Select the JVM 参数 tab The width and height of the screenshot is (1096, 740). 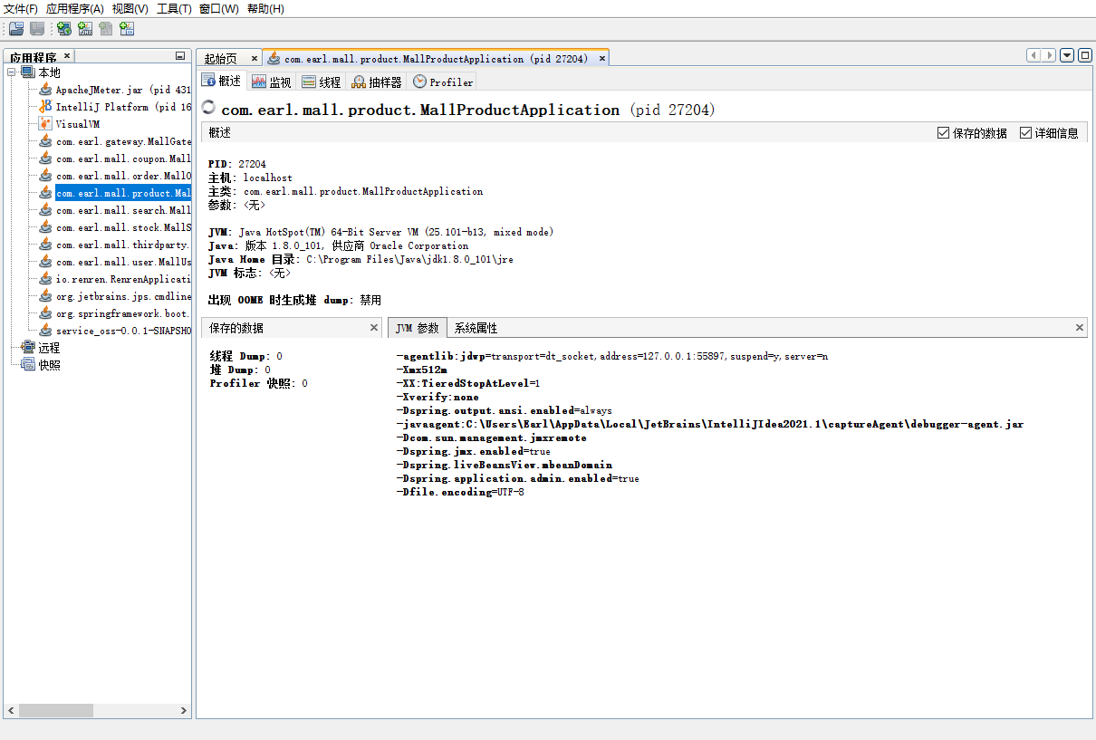pyautogui.click(x=417, y=328)
